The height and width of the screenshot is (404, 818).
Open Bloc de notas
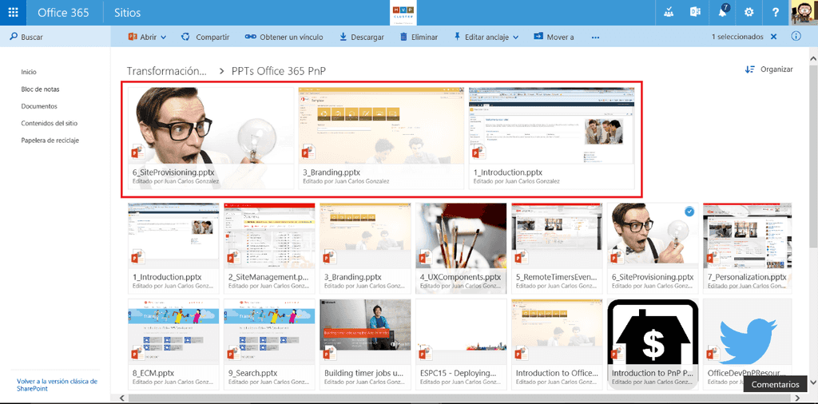(40, 89)
